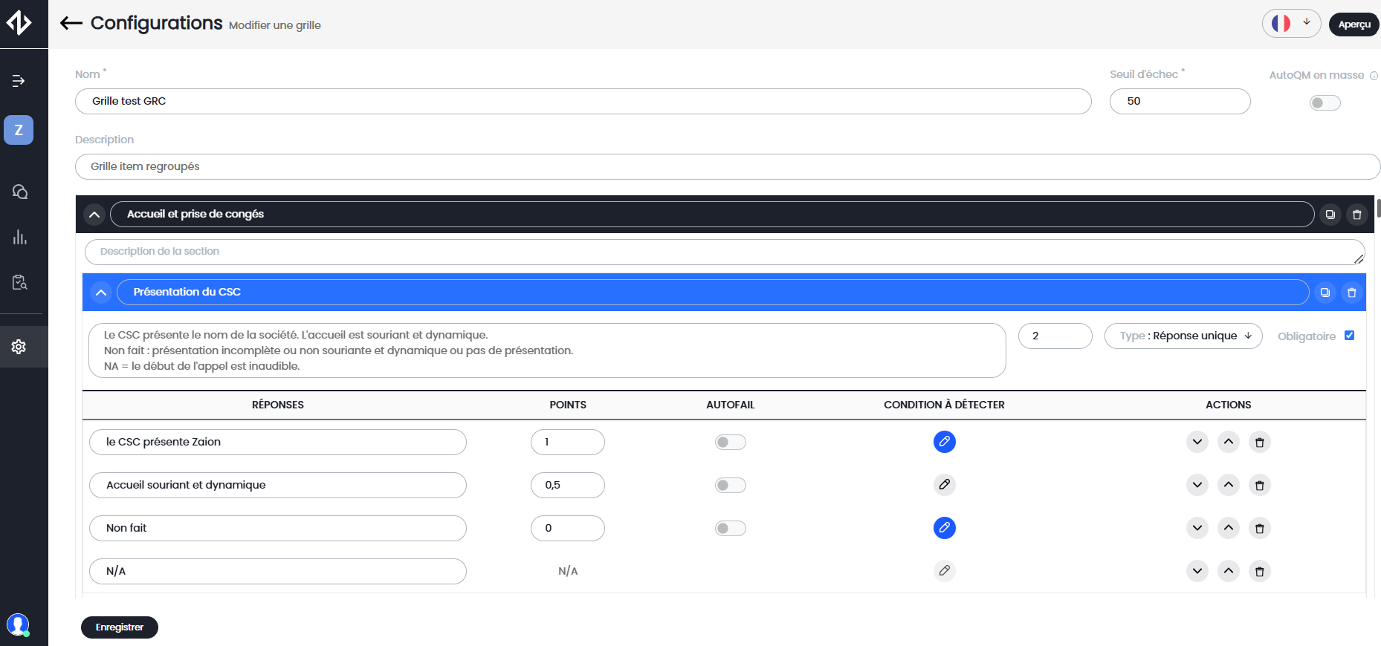Open the Type: Réponse unique dropdown
Viewport: 1381px width, 646px height.
[1183, 336]
